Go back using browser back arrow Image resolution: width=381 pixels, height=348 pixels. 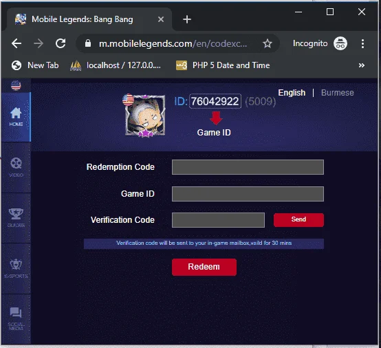point(17,44)
